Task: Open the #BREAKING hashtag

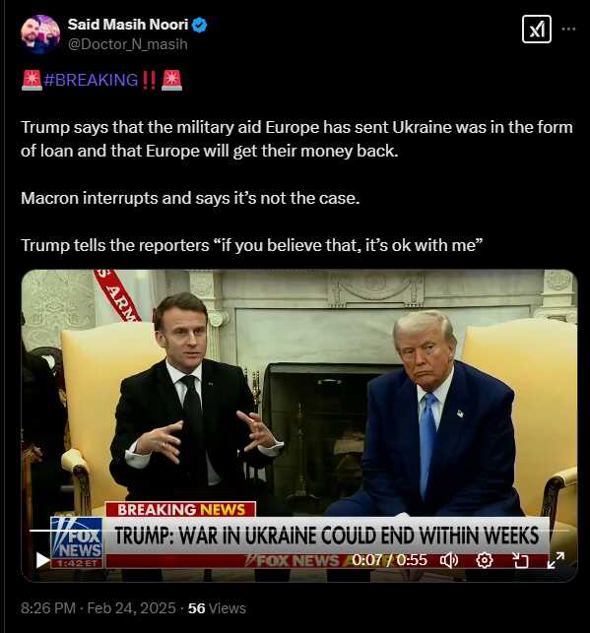Action: pyautogui.click(x=91, y=80)
